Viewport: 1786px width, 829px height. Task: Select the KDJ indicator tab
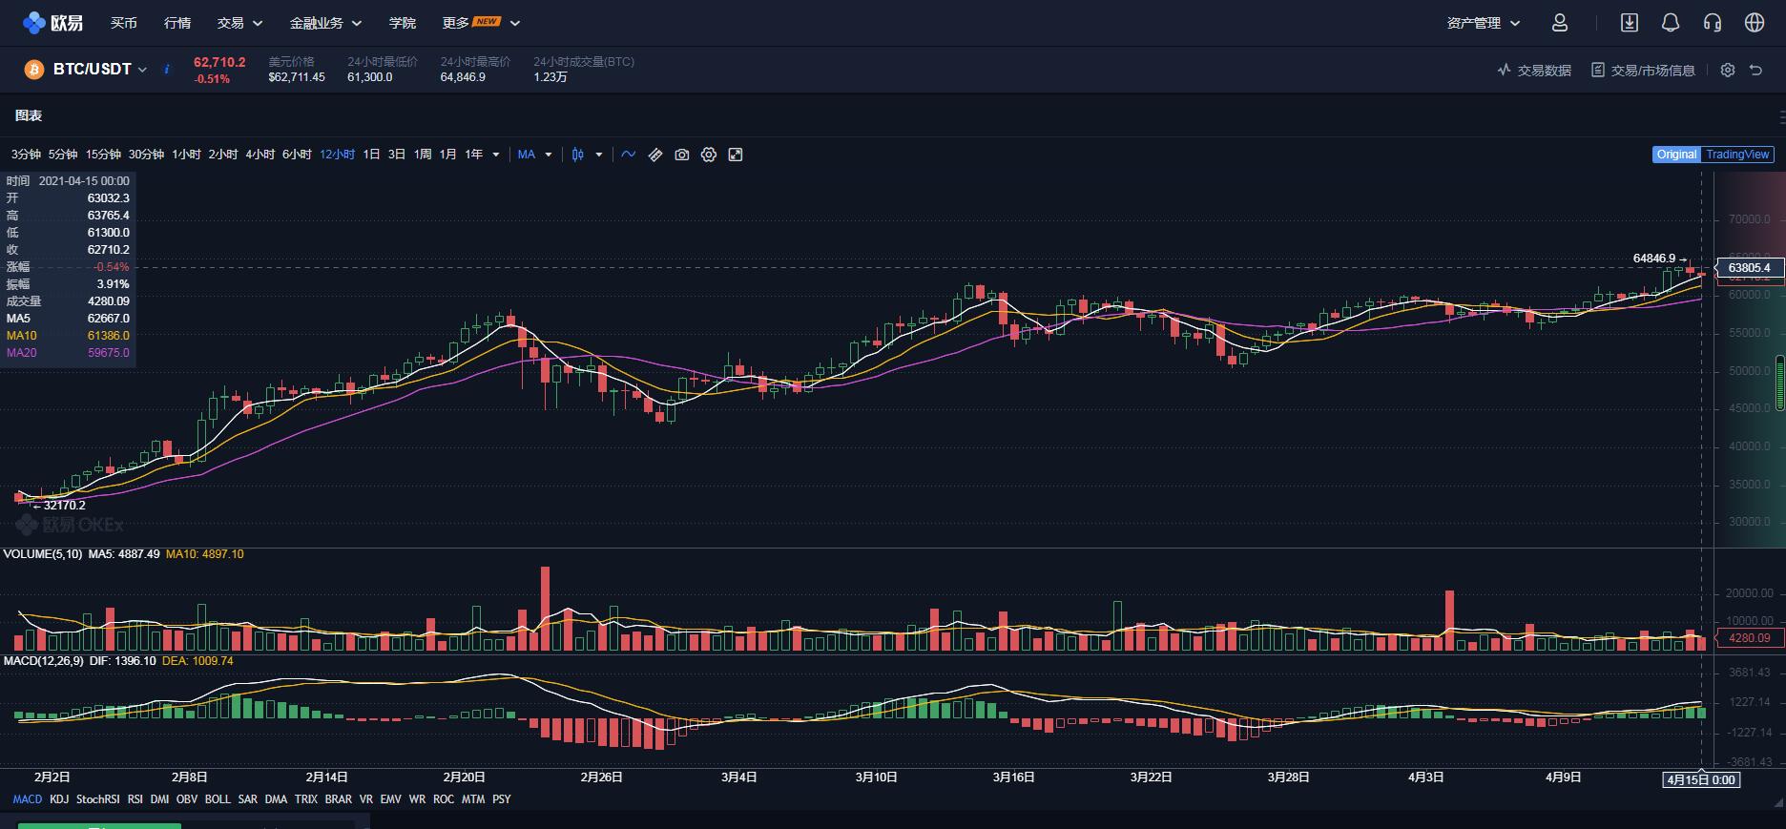[x=59, y=799]
